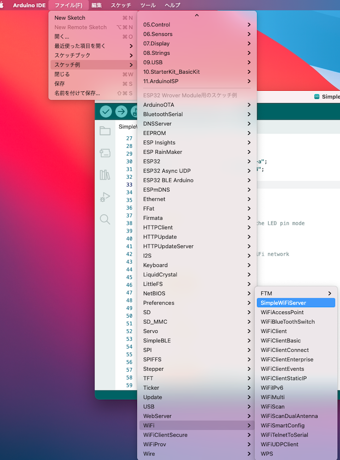Expand WiFiClientSecure examples
340x460 pixels.
197,435
